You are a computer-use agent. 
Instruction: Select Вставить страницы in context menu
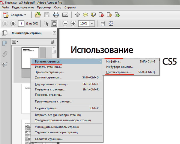point(67,62)
